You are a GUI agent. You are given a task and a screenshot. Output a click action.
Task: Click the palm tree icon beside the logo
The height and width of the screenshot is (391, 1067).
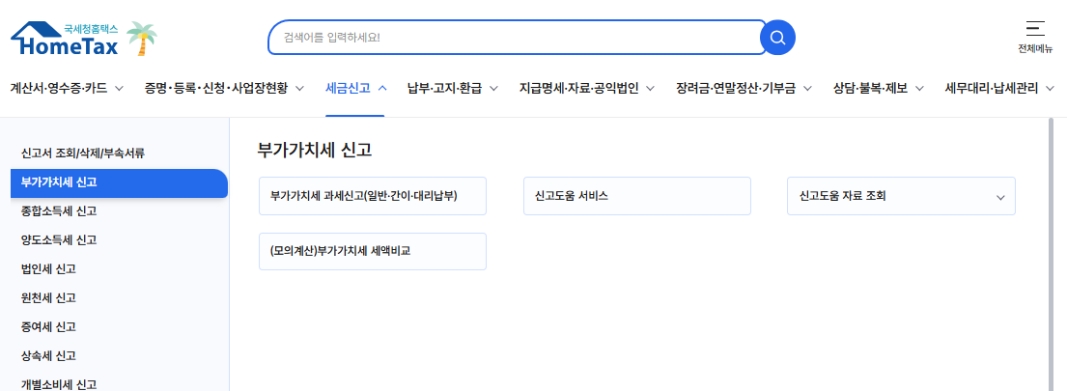tap(142, 38)
